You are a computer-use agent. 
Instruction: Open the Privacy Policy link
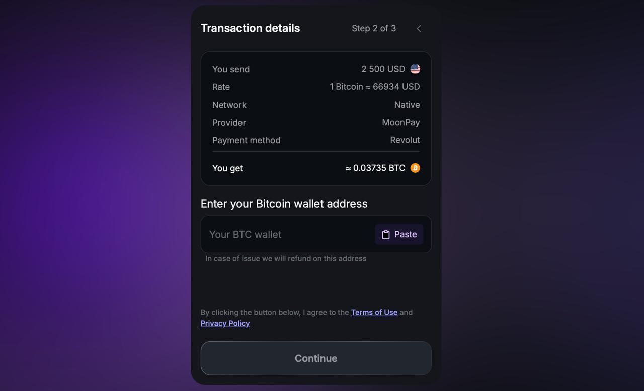tap(225, 323)
